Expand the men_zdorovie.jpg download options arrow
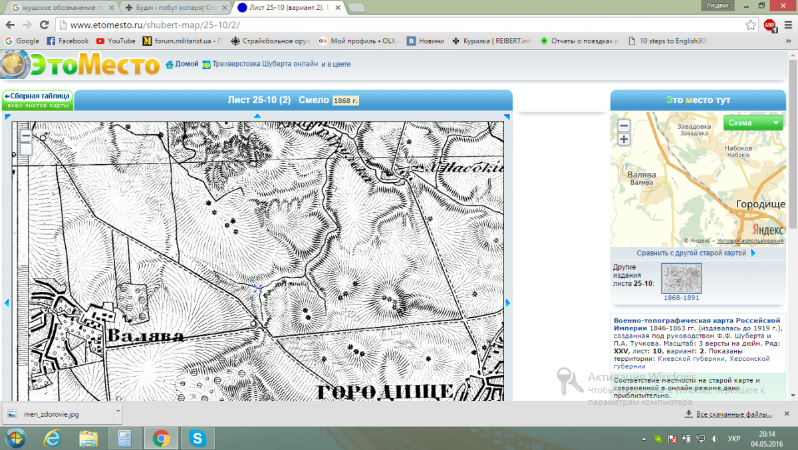This screenshot has width=798, height=450. [118, 412]
